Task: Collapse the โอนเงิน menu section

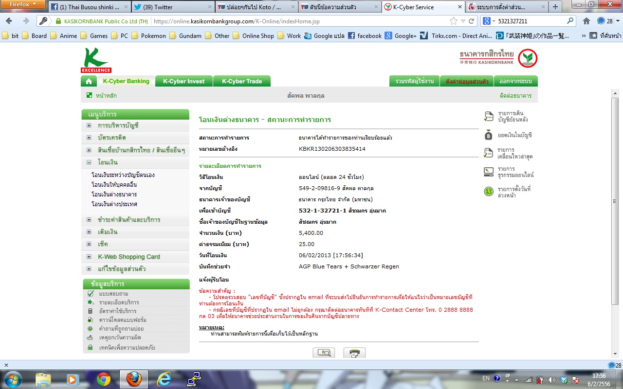Action: 89,162
